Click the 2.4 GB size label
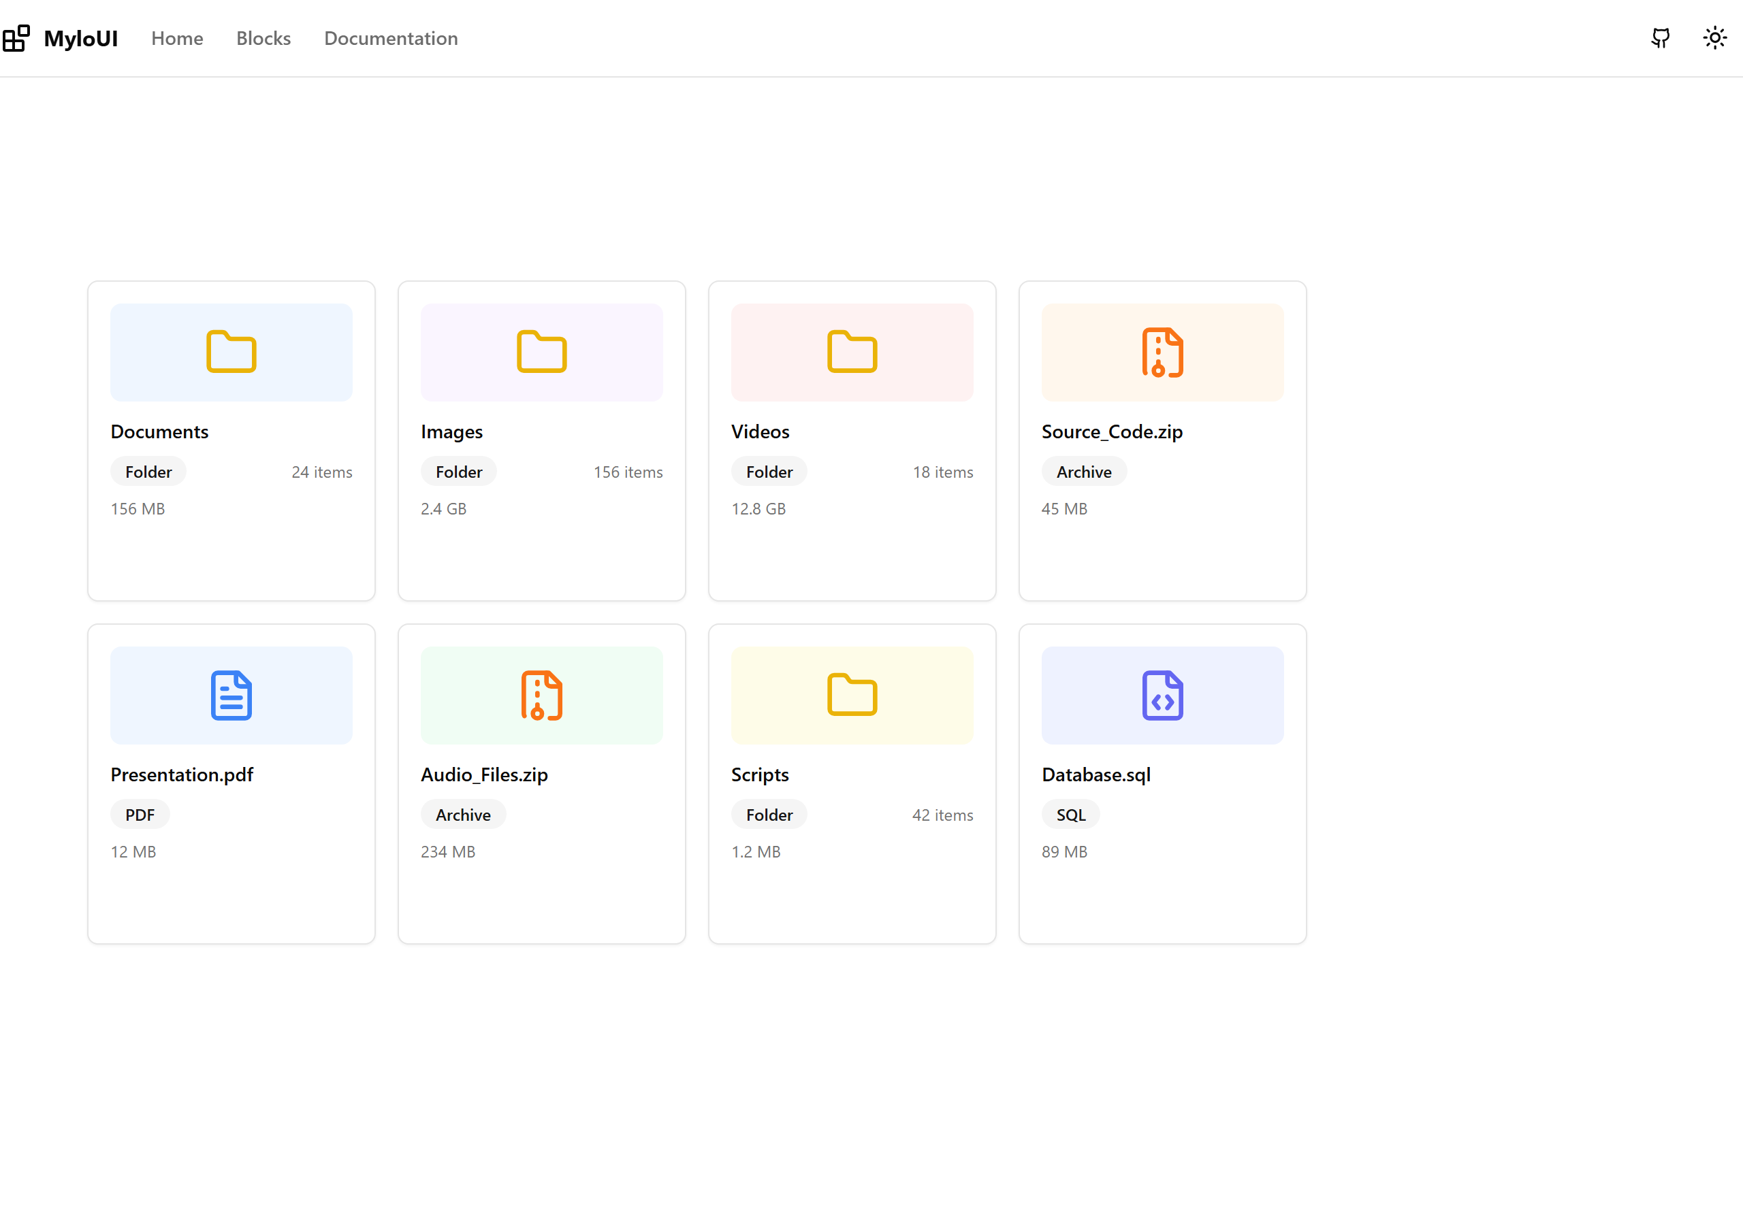The image size is (1743, 1225). click(x=444, y=508)
